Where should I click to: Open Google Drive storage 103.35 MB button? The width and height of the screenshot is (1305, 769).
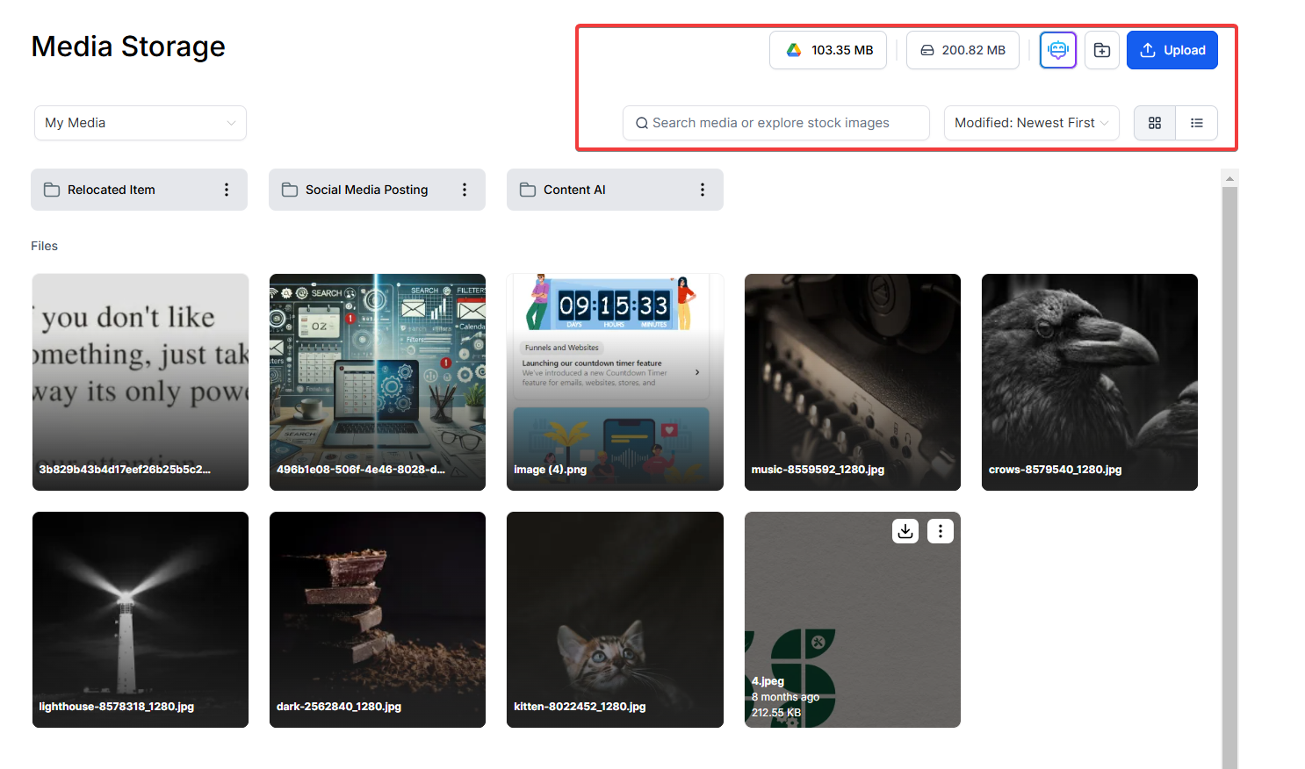coord(828,50)
